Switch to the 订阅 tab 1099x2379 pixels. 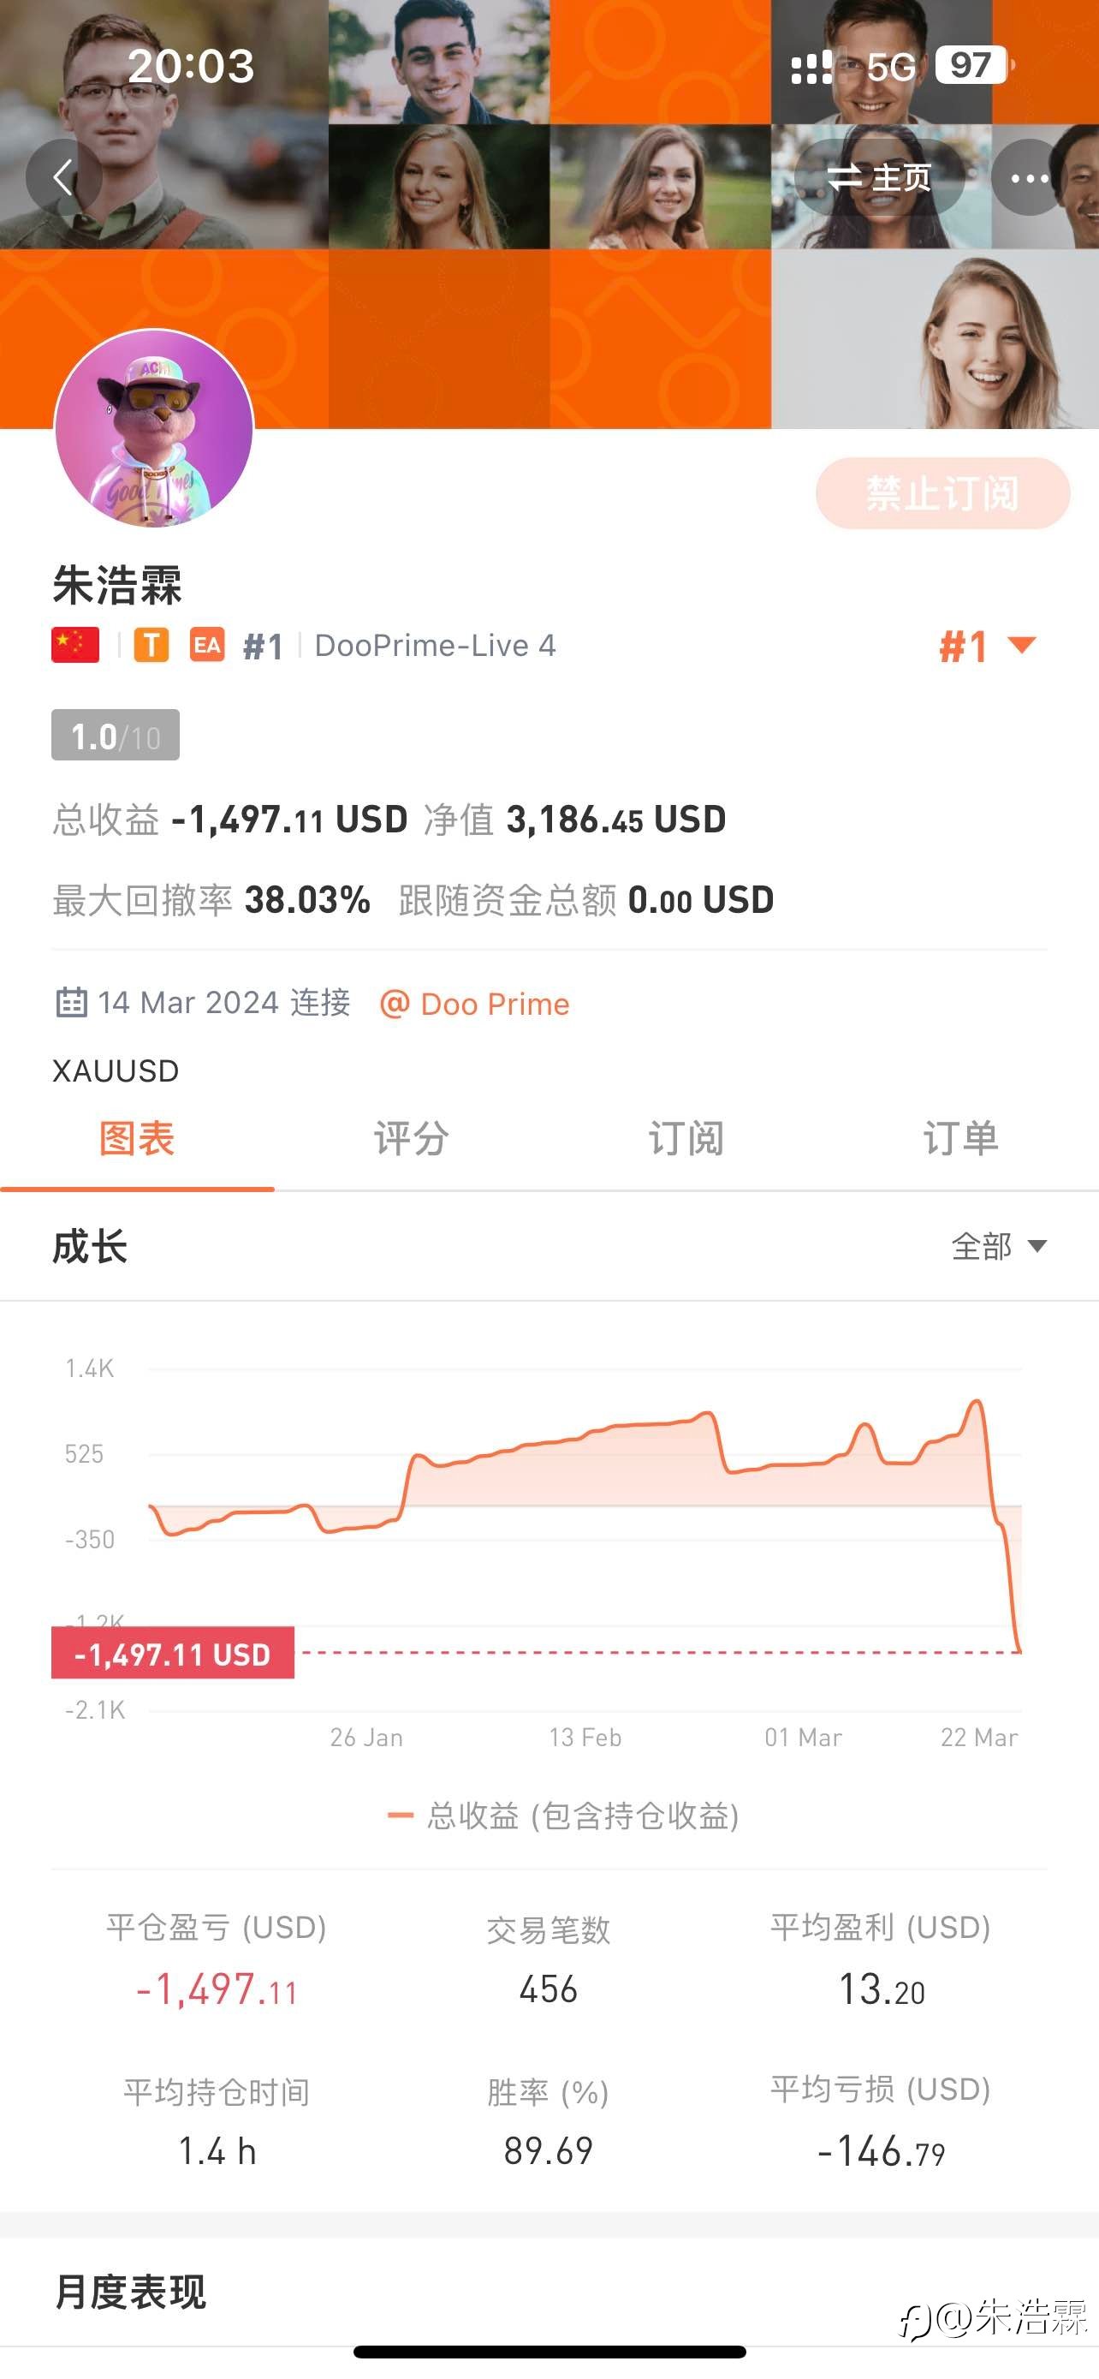pyautogui.click(x=686, y=1139)
